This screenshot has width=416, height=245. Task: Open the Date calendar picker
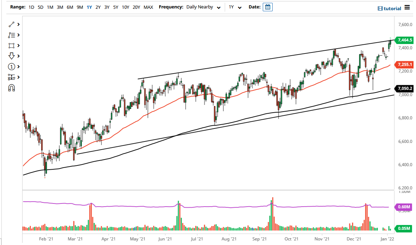267,7
